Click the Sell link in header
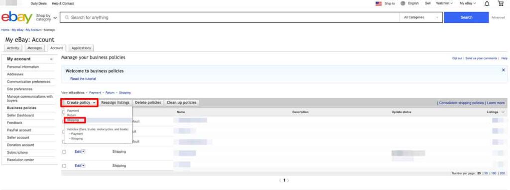The width and height of the screenshot is (510, 190). pos(428,3)
